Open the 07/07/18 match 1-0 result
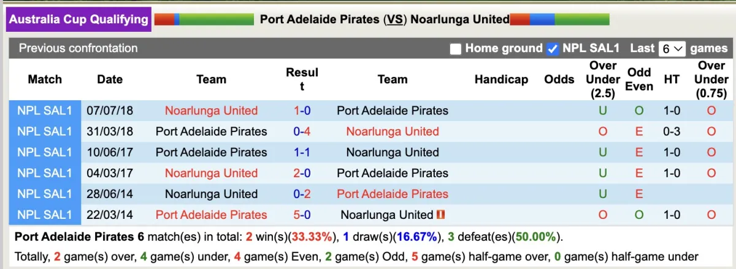The height and width of the screenshot is (269, 736). click(x=302, y=111)
